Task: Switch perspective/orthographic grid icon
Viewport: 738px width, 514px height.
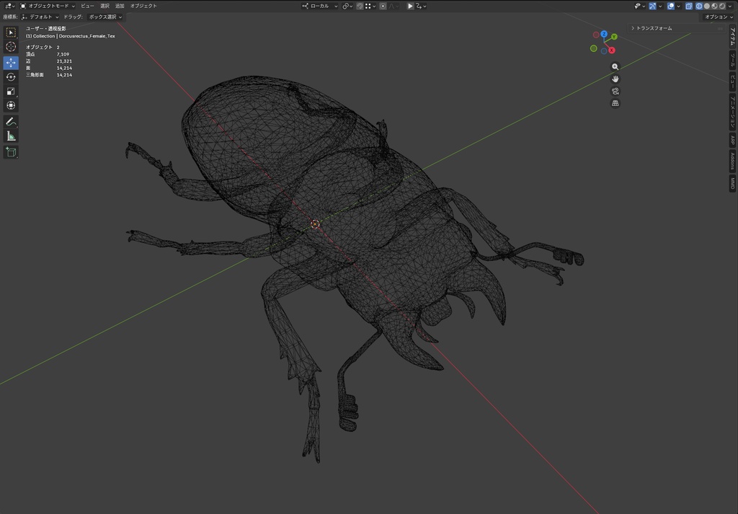Action: point(615,104)
